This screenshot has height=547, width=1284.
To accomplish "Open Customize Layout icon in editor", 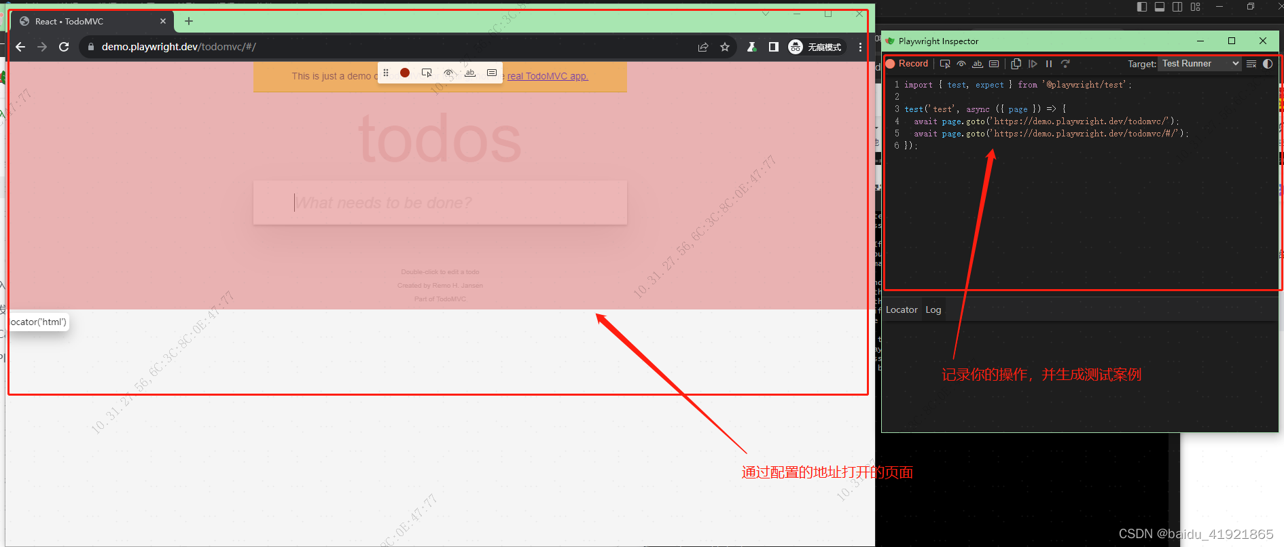I will (x=1196, y=7).
